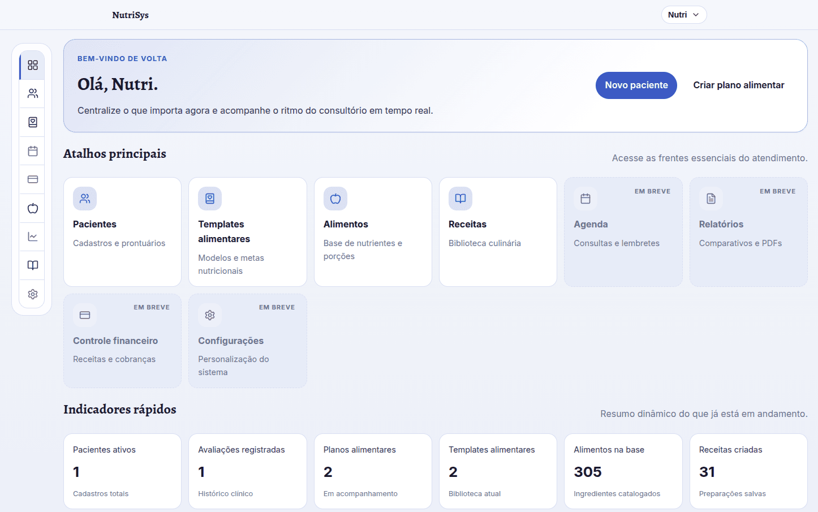Click the settings gear at sidebar bottom

[32, 294]
